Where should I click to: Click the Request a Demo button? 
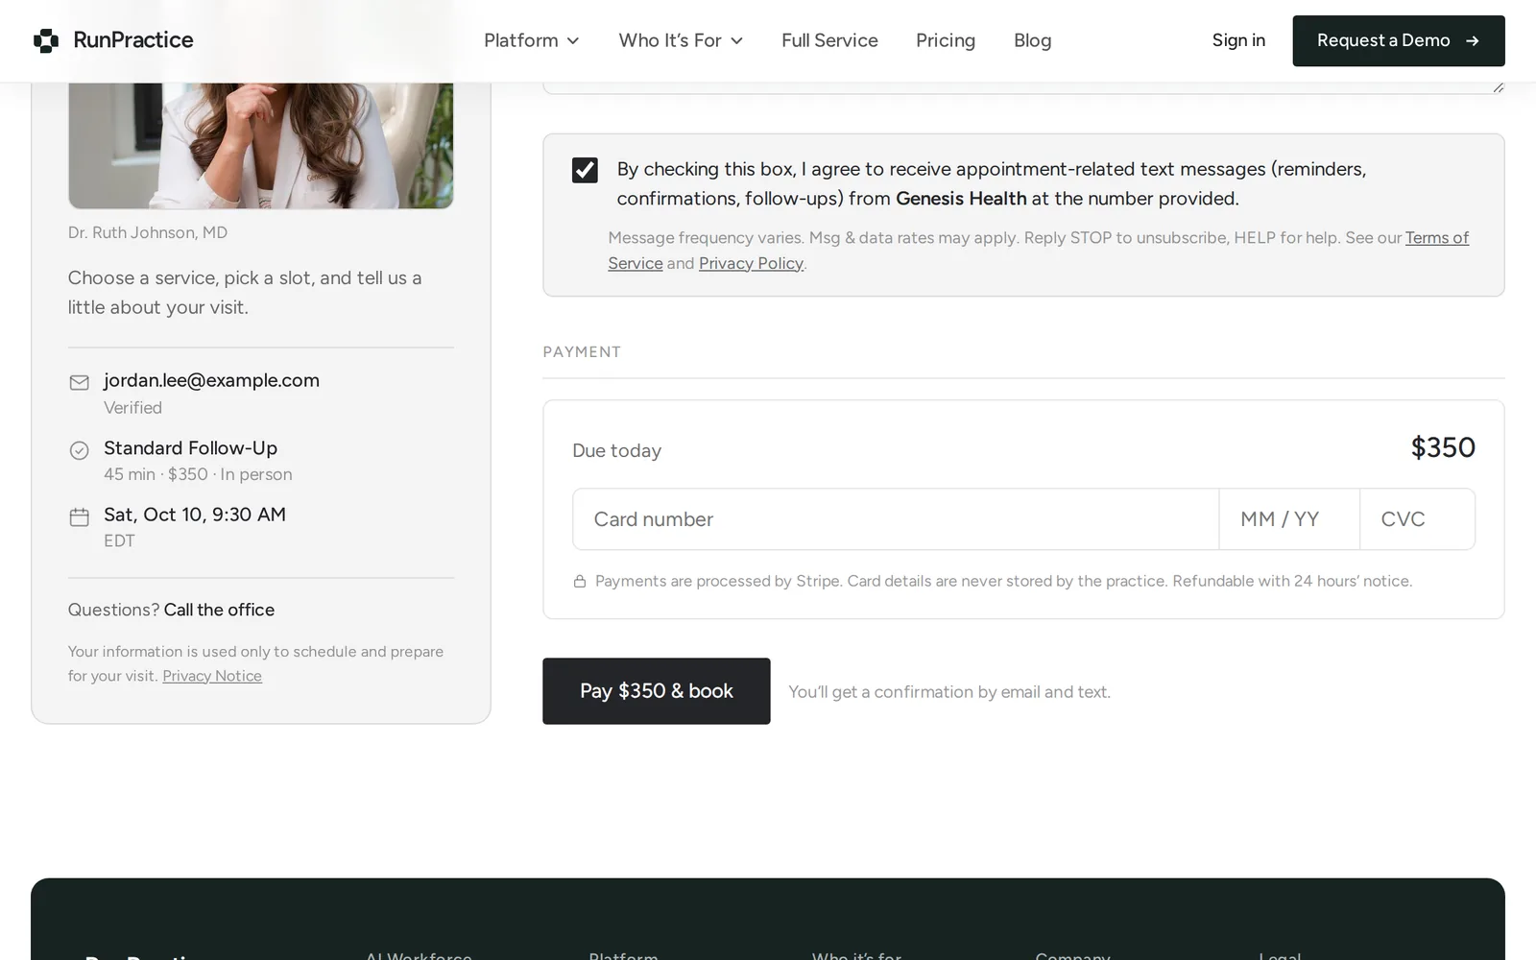[1399, 41]
